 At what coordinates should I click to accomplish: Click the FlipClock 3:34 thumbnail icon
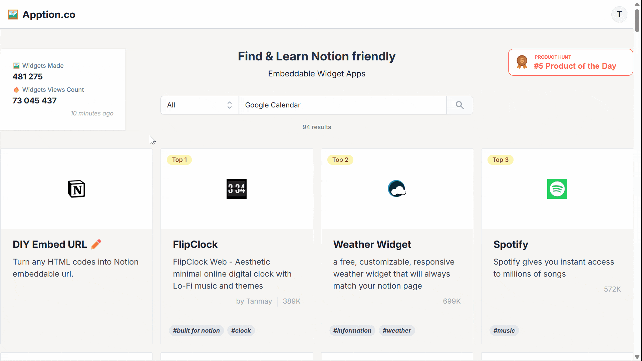point(237,189)
